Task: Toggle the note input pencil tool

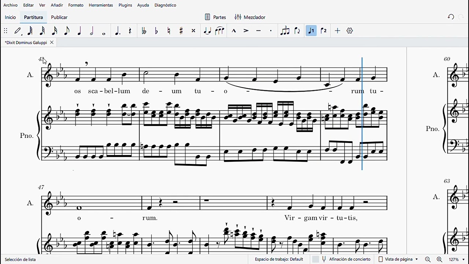Action: click(x=18, y=31)
